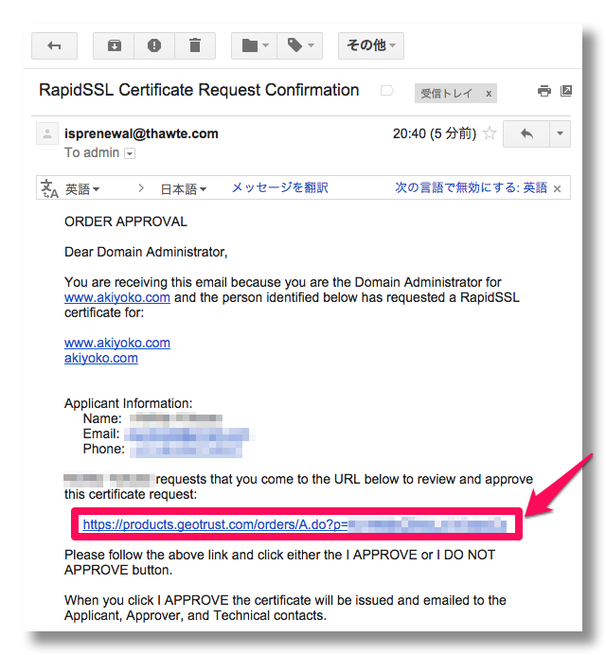Screen dimensions: 606x655
Task: Click the timestamp 20:40 (5 分前)
Action: pos(435,133)
